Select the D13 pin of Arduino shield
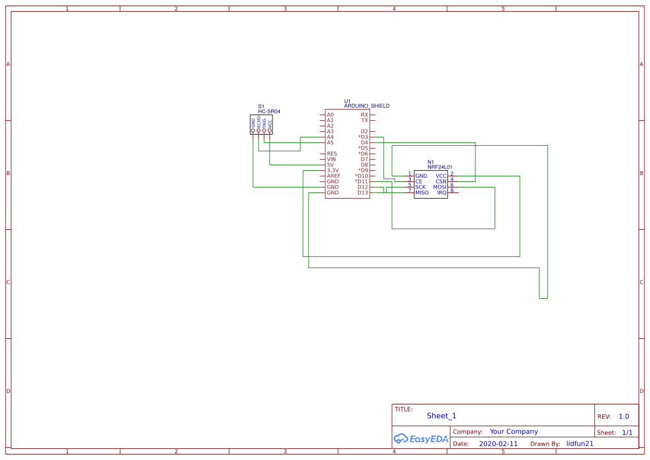Image resolution: width=650 pixels, height=460 pixels. click(362, 192)
